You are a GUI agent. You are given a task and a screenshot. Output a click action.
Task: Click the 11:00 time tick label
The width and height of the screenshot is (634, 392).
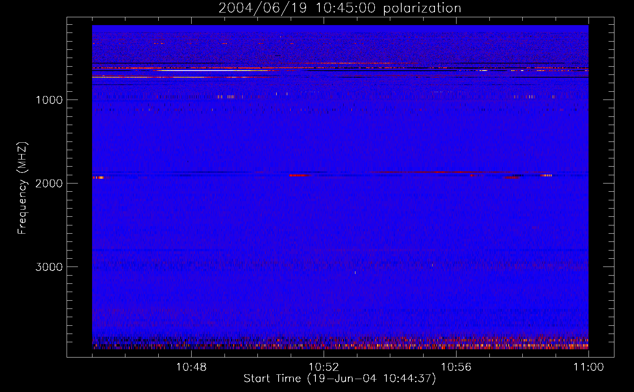pos(589,367)
